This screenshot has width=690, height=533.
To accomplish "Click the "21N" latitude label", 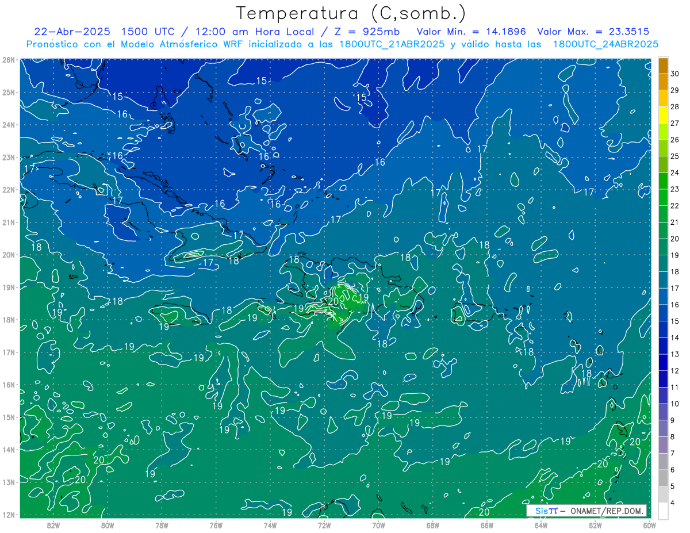I will [8, 222].
